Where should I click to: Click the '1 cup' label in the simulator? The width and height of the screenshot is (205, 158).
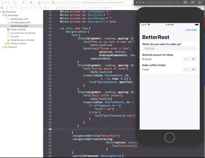[146, 70]
